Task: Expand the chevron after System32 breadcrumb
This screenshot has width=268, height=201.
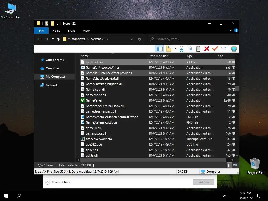Action: tap(107, 39)
